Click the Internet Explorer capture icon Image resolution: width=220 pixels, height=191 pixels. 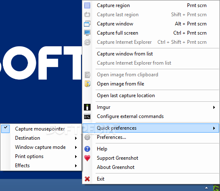pyautogui.click(x=87, y=42)
